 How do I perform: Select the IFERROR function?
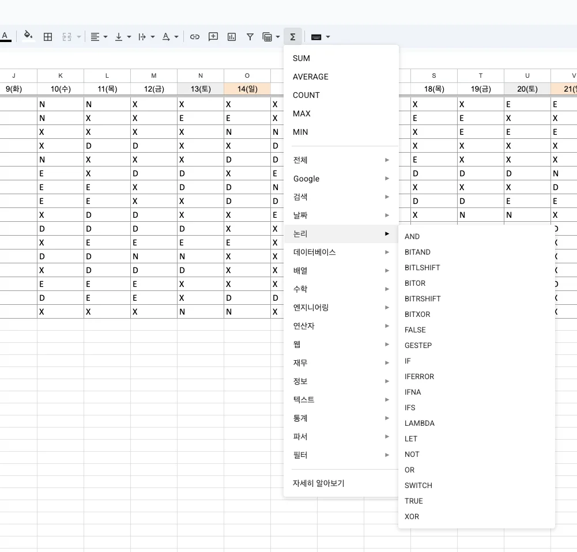(x=477, y=377)
